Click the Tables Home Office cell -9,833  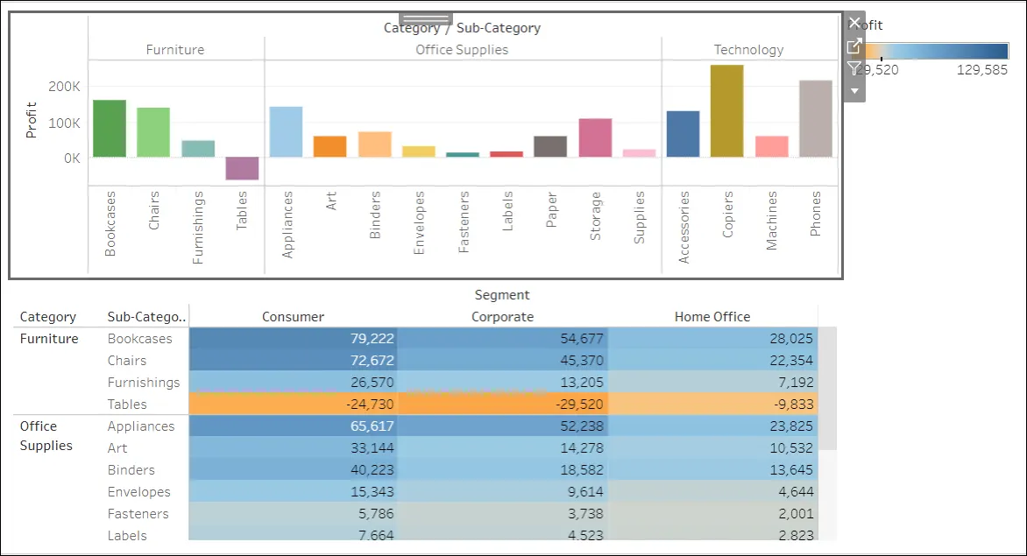tap(712, 405)
